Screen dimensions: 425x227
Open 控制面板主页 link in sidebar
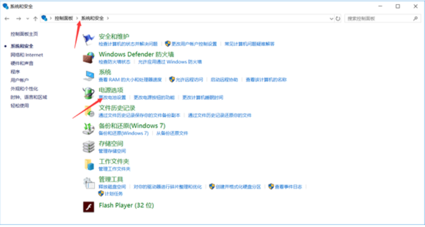click(24, 34)
